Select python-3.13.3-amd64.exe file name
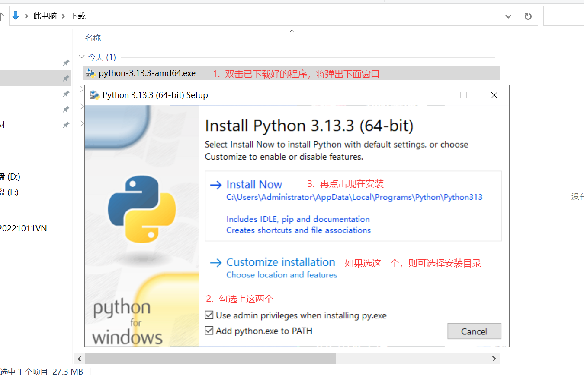584x378 pixels. [147, 73]
